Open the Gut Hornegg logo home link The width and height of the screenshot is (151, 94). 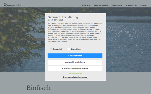(13, 5)
